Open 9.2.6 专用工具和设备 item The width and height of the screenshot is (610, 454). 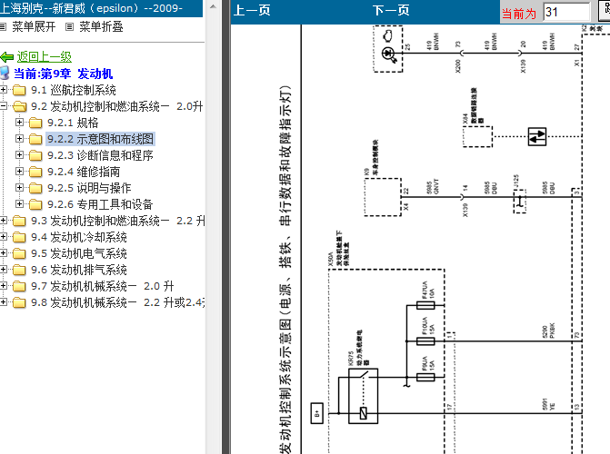click(100, 204)
